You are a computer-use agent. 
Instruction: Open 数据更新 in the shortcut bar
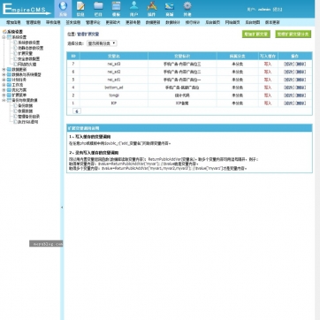[153, 22]
